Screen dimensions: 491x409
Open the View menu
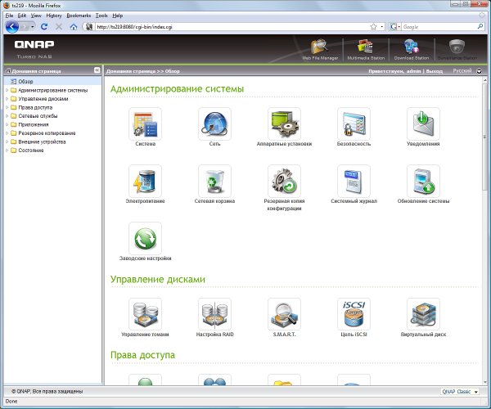[x=36, y=16]
